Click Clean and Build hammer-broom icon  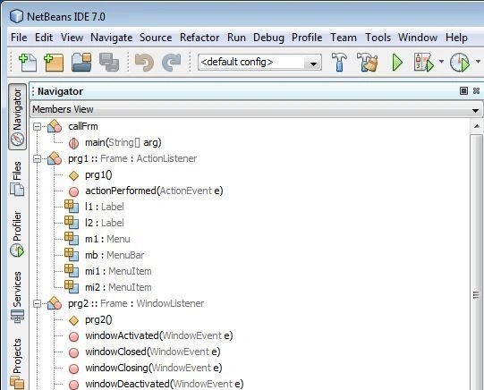click(x=368, y=62)
